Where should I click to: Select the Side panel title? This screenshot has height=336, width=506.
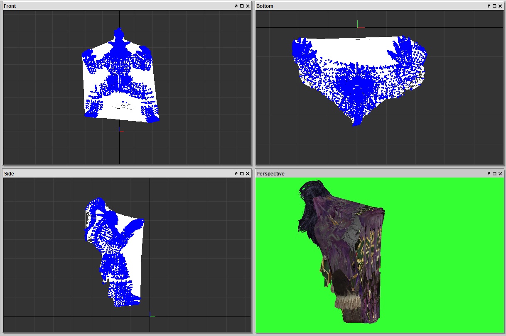(x=9, y=174)
